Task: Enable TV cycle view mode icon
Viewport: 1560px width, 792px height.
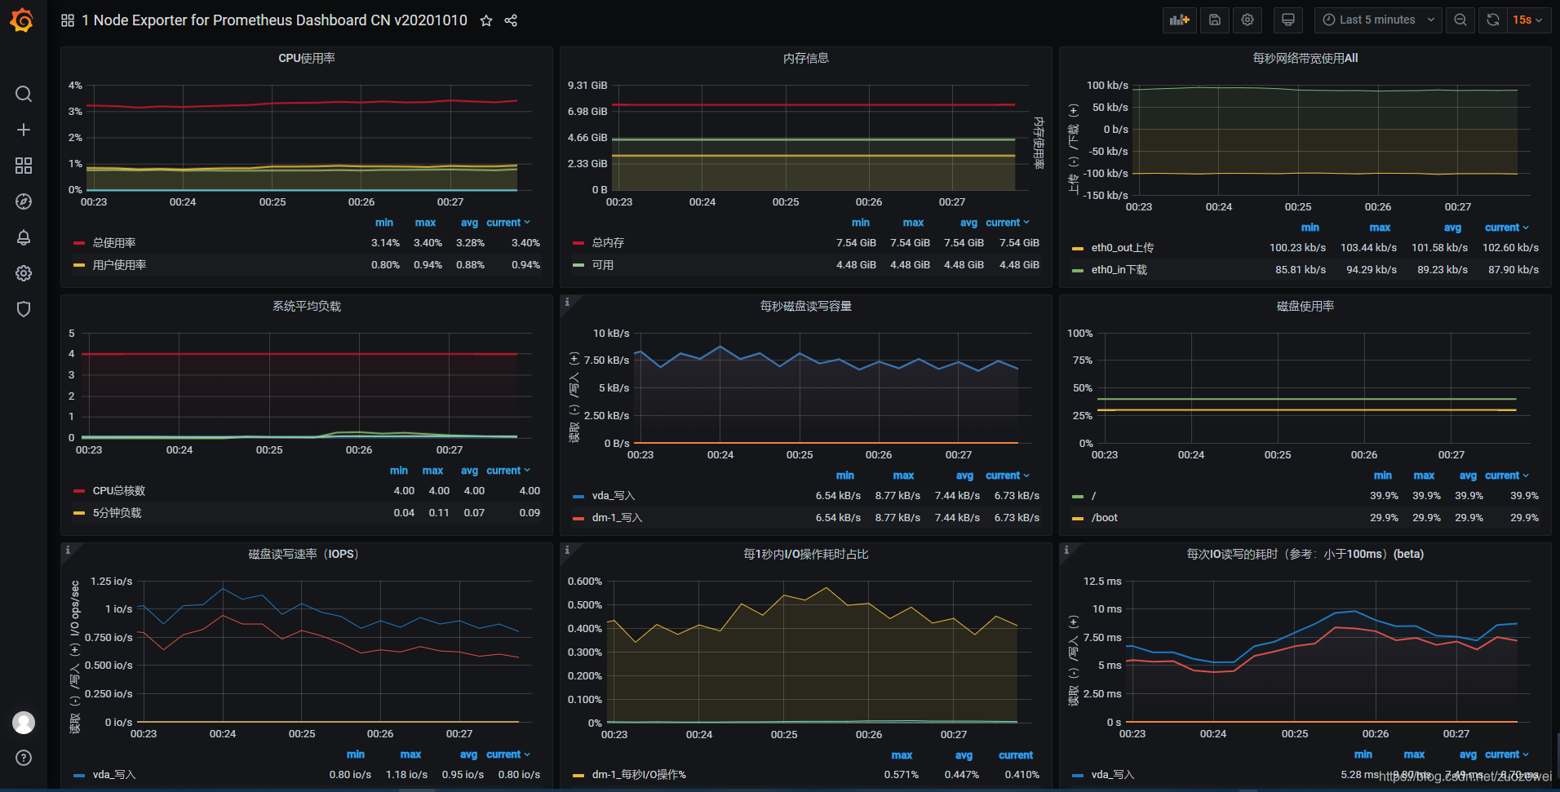Action: (x=1287, y=20)
